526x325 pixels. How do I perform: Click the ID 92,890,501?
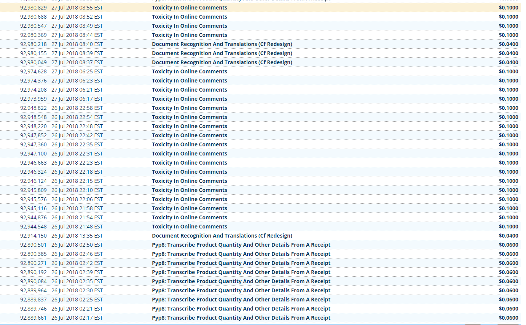[x=33, y=245]
